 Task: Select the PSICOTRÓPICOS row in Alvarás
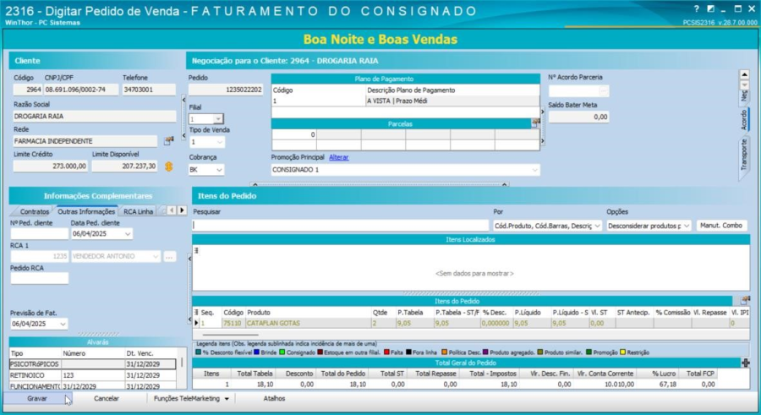pyautogui.click(x=92, y=364)
